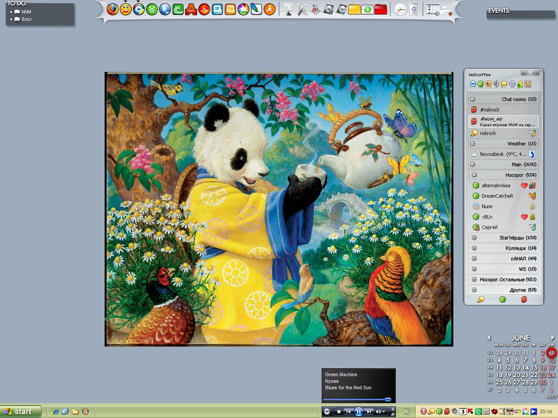Open Microsoft Word from the dock

click(x=217, y=9)
